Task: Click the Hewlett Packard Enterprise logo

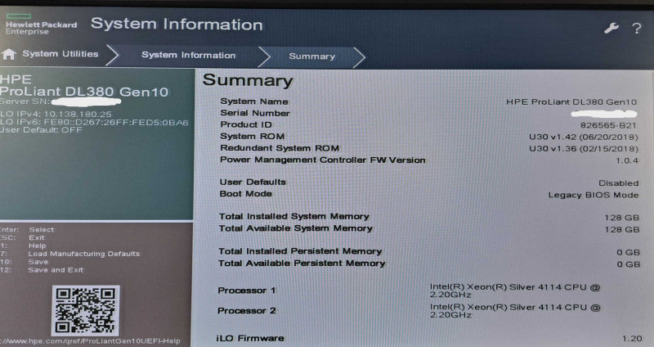Action: point(41,25)
